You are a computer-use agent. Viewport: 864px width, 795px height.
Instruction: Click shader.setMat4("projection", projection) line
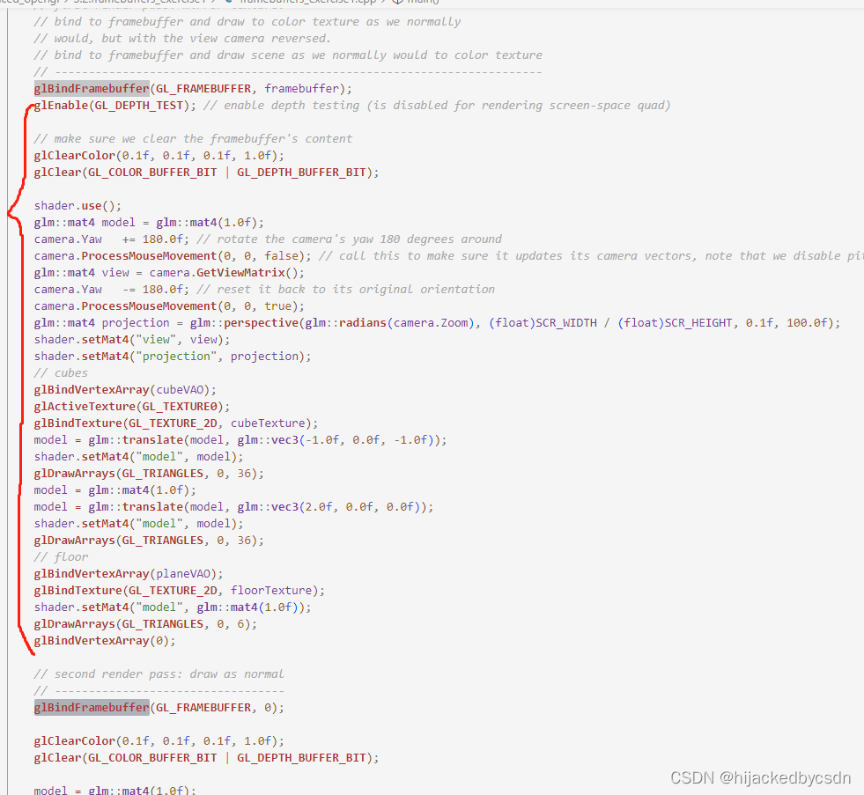[x=173, y=357]
